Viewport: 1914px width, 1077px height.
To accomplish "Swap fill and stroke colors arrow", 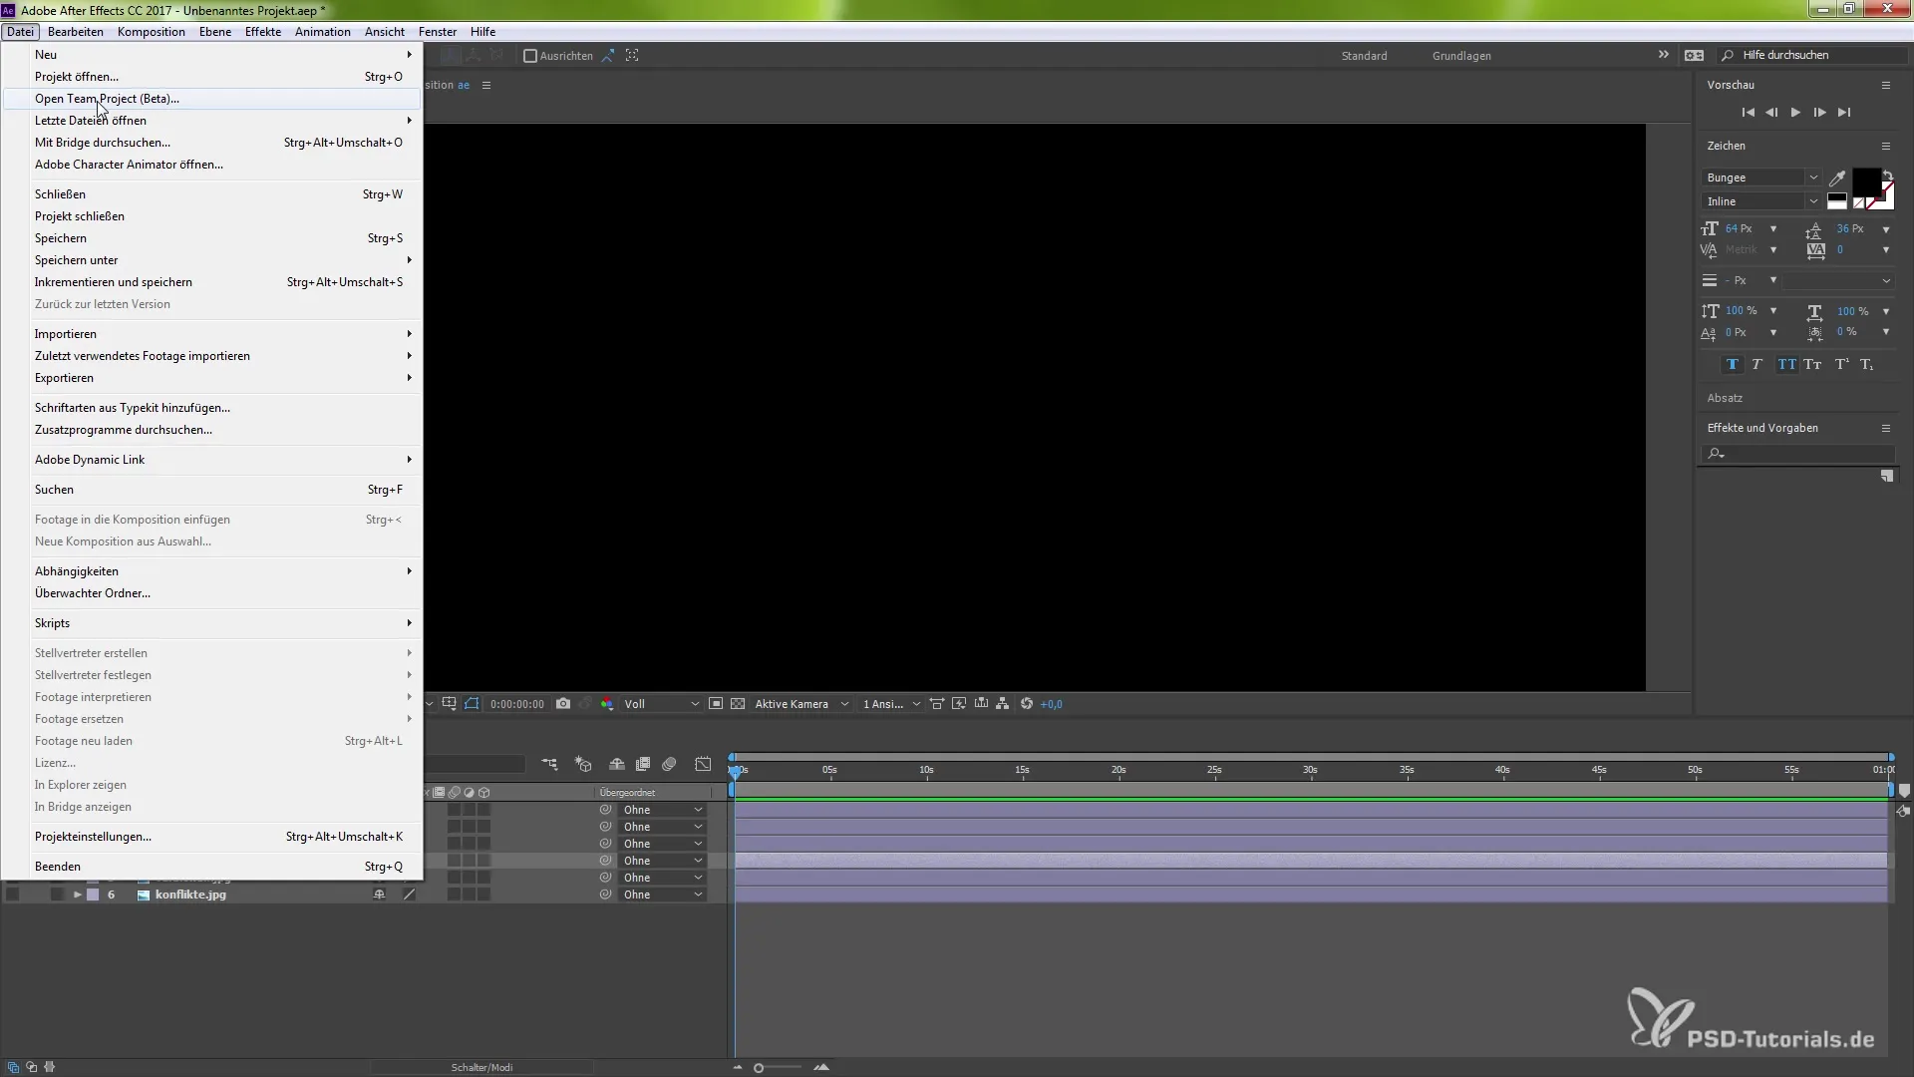I will click(x=1887, y=176).
